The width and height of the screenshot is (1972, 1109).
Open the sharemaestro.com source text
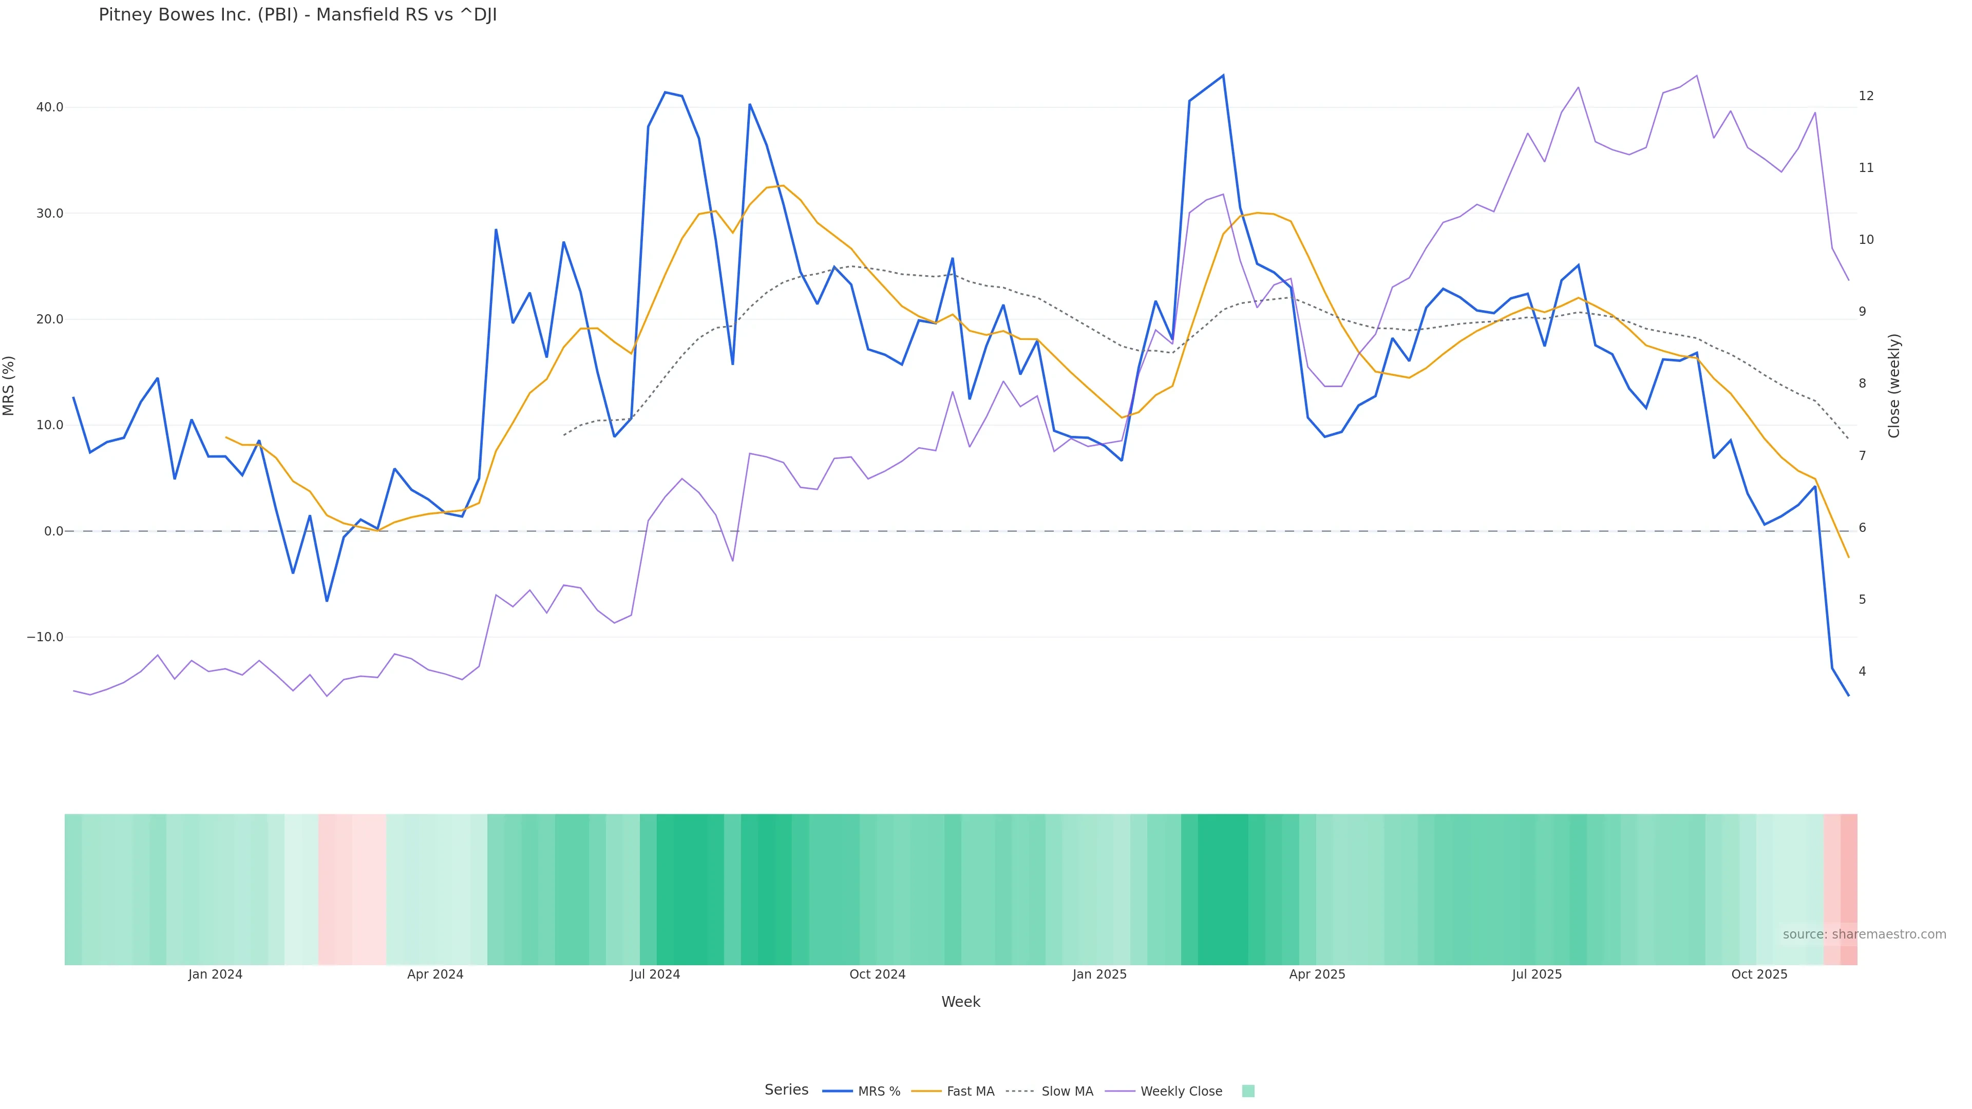tap(1863, 934)
